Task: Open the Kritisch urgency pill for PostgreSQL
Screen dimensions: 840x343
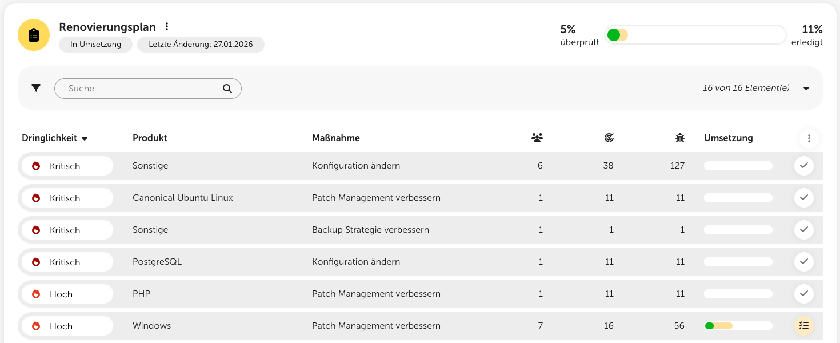Action: (66, 262)
